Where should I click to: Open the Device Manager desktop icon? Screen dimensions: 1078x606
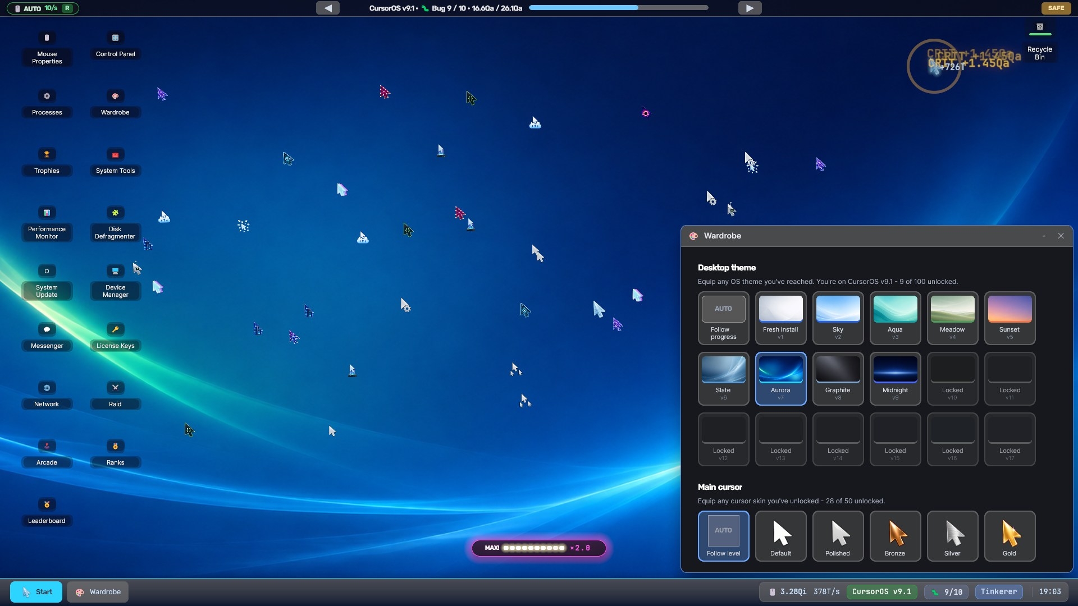(x=115, y=282)
